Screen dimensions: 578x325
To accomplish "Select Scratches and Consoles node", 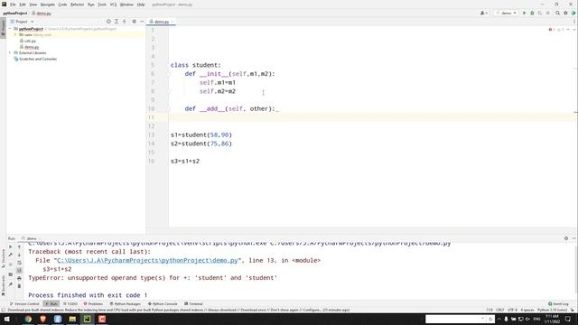I will click(x=35, y=59).
